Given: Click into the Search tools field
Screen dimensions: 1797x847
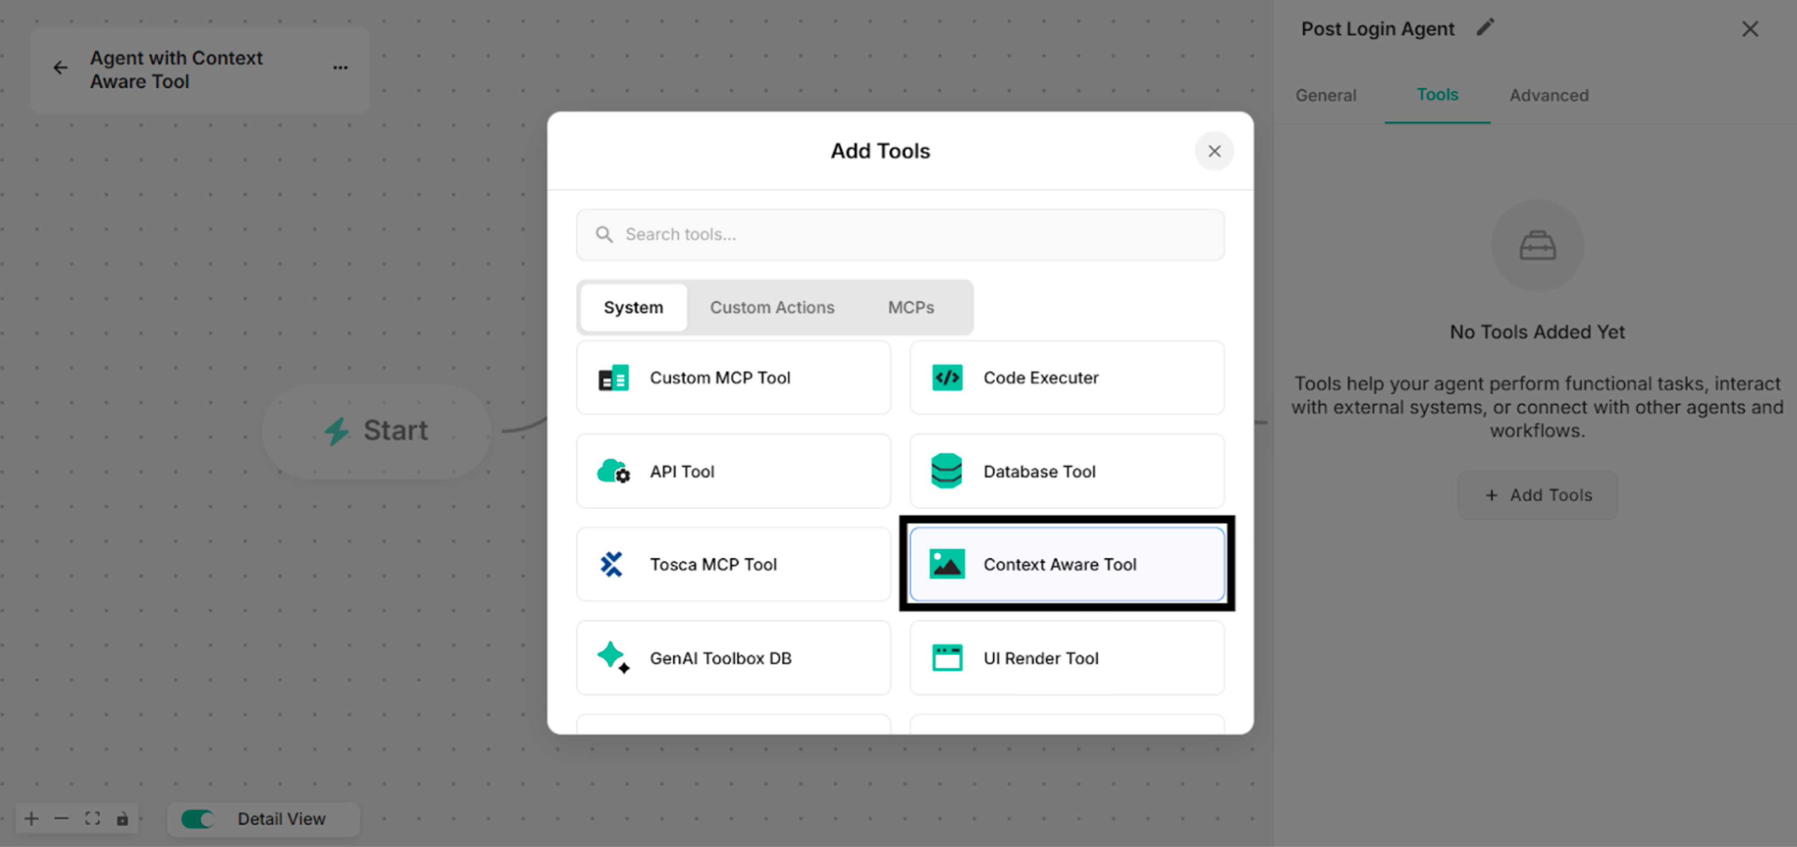Looking at the screenshot, I should pos(900,235).
